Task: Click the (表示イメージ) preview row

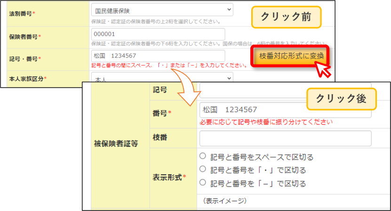Action: coord(294,201)
